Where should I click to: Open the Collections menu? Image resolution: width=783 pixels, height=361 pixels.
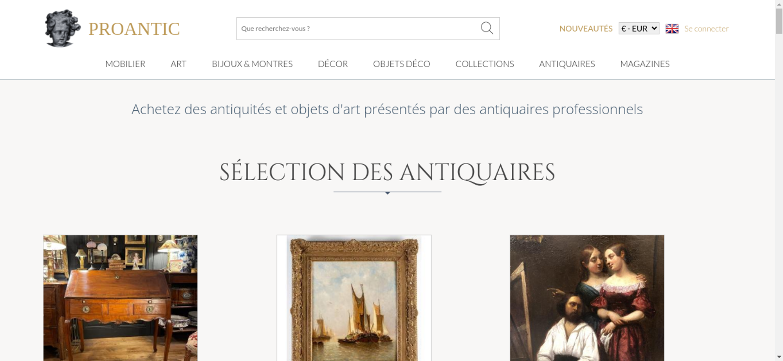[485, 64]
